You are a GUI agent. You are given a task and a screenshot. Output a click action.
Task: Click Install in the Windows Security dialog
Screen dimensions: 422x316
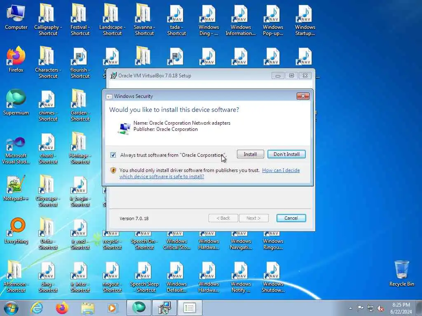click(x=250, y=154)
